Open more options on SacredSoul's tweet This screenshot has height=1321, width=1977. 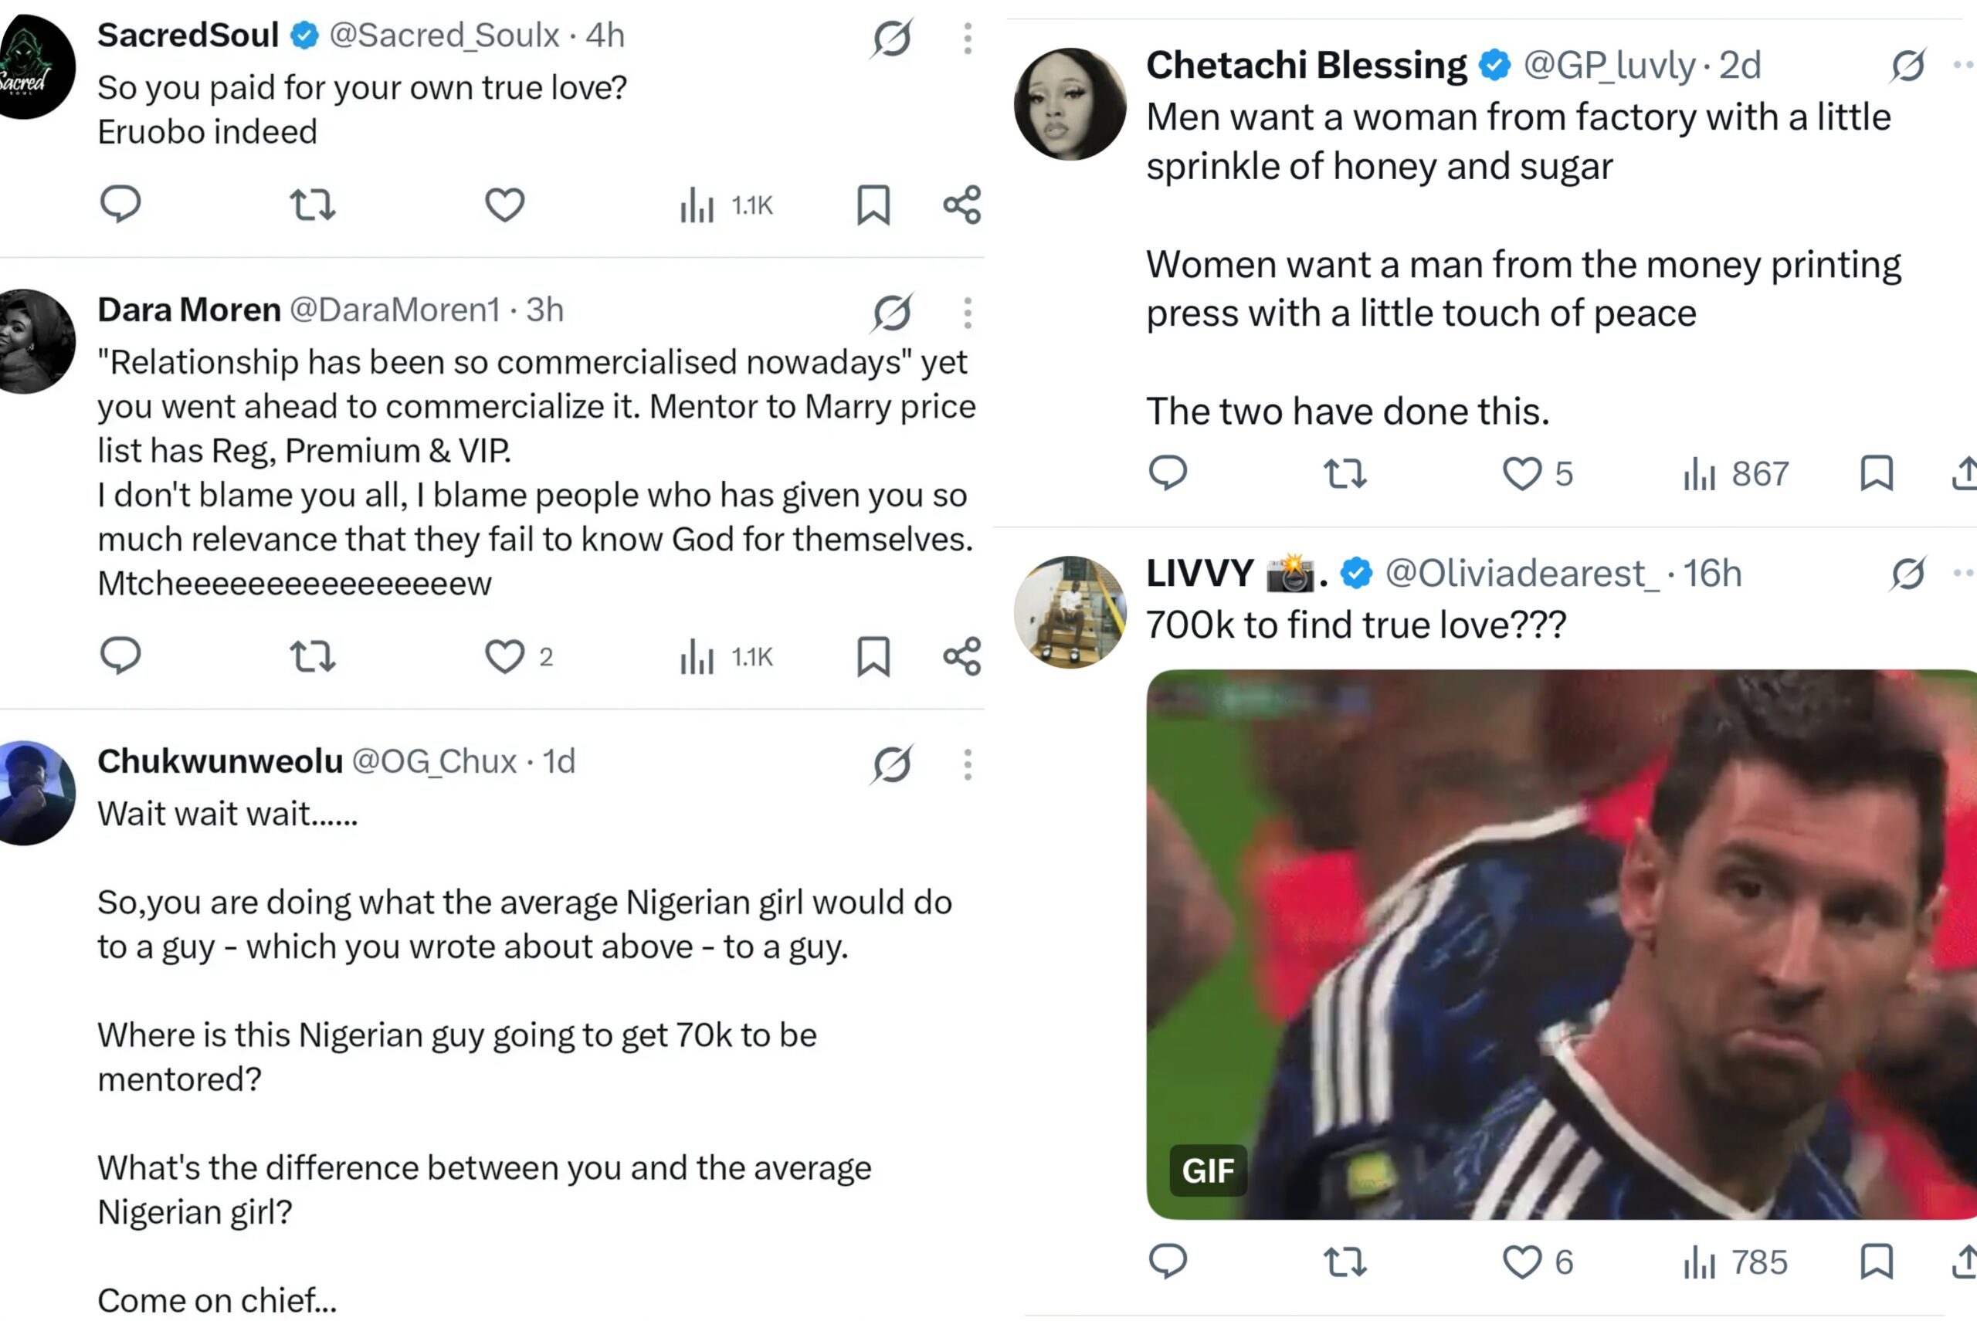[968, 38]
